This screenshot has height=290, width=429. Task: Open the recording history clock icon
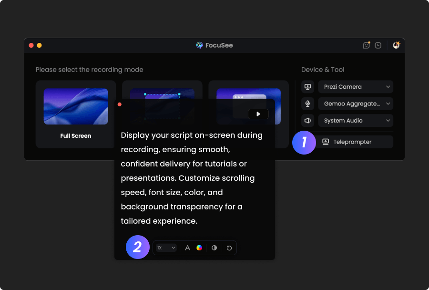(378, 45)
